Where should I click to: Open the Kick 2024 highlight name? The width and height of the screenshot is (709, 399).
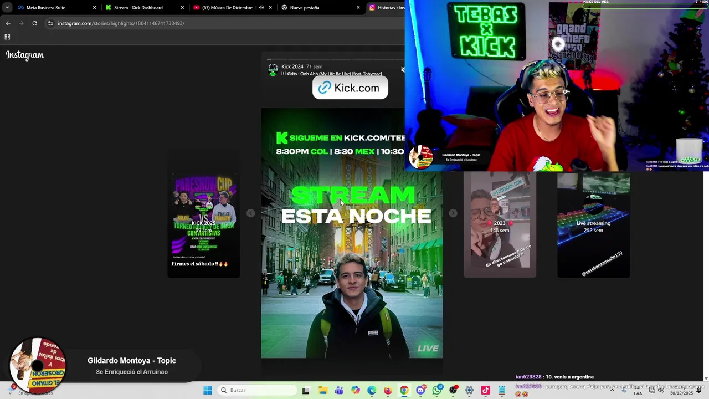(292, 66)
